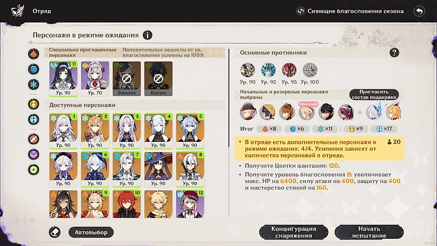Open Конфигурация снаряжения
This screenshot has height=246, width=437.
coord(293,232)
